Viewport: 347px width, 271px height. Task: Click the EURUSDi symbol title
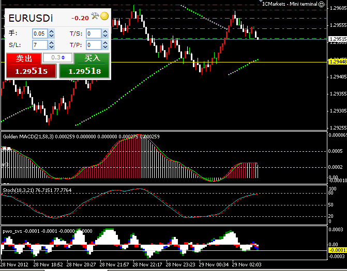[31, 18]
